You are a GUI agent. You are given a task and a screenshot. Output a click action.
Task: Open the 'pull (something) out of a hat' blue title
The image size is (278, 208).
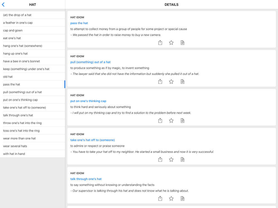tap(90, 62)
